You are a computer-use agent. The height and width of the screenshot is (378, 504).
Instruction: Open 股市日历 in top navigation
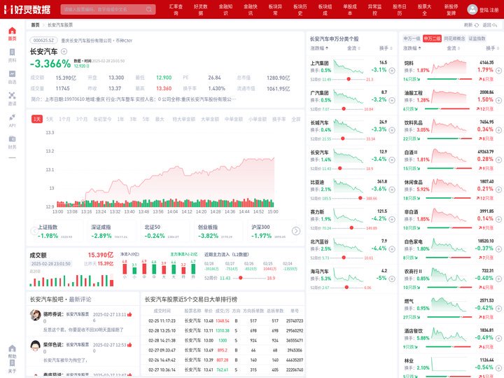400,10
